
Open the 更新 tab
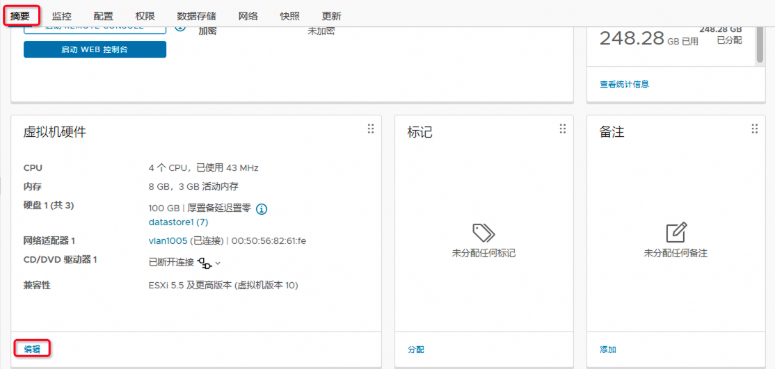click(x=331, y=16)
